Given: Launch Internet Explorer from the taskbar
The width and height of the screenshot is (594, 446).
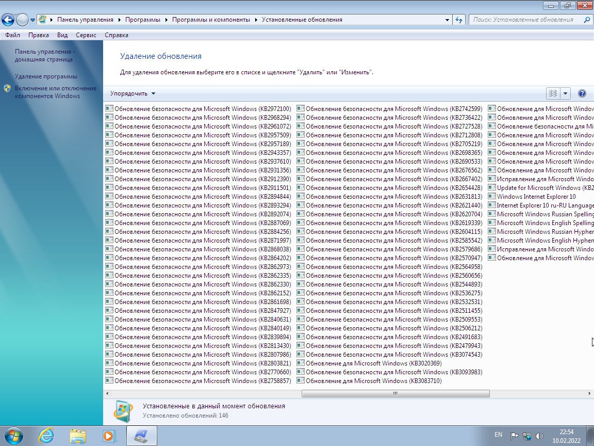Looking at the screenshot, I should (46, 436).
